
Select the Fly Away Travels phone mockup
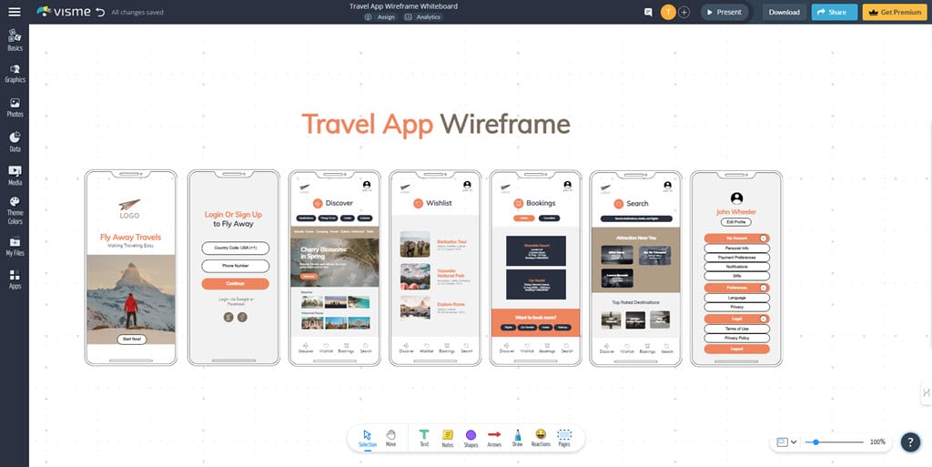coord(131,268)
